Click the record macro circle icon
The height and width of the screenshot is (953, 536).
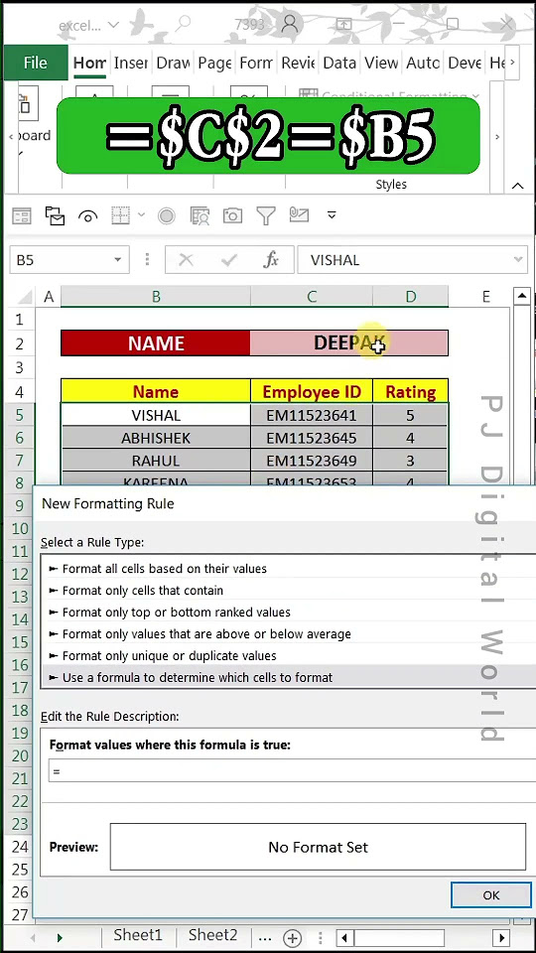click(166, 215)
